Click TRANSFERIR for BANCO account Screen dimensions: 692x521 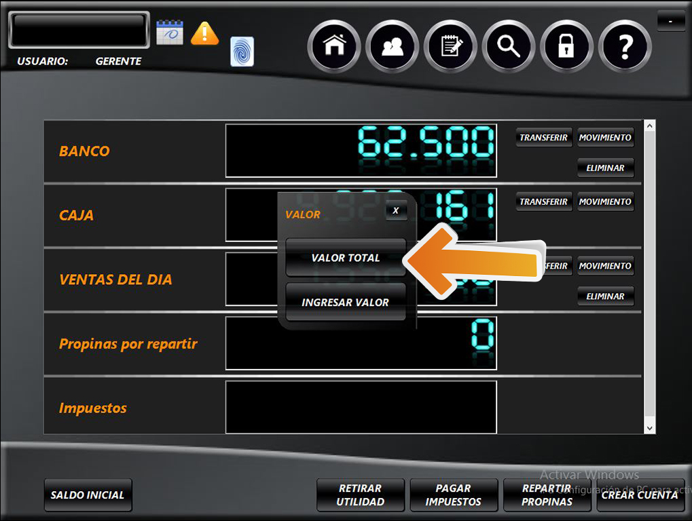[543, 138]
